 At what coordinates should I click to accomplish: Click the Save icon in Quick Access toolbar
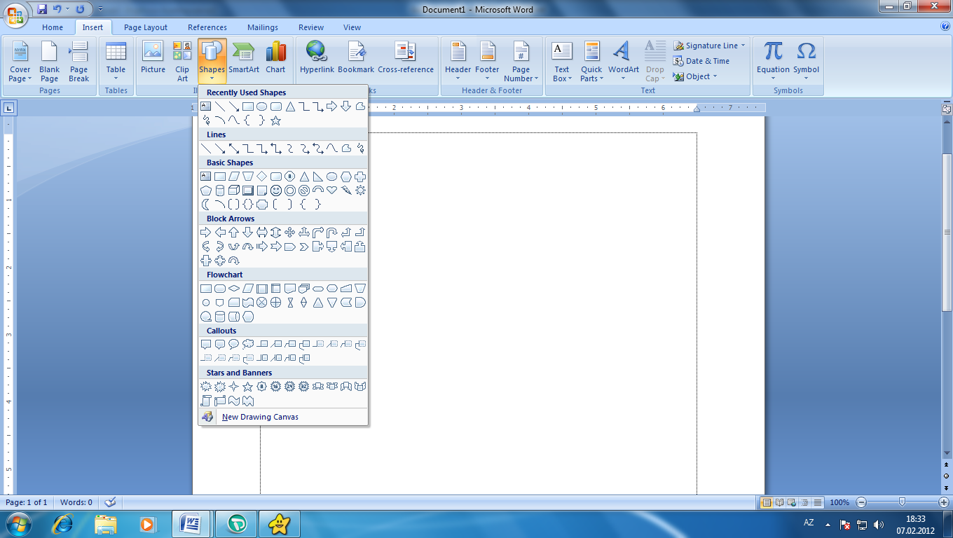click(x=43, y=10)
